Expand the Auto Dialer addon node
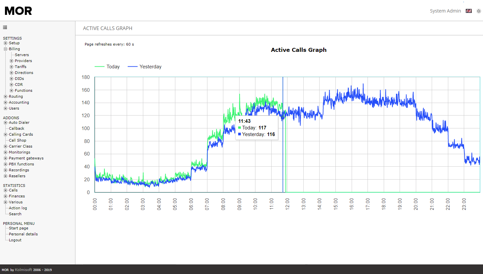Viewport: 483px width, 274px height. (5, 122)
